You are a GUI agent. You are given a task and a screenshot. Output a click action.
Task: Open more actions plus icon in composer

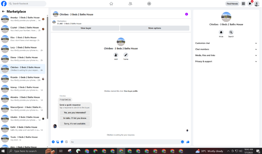[53, 142]
